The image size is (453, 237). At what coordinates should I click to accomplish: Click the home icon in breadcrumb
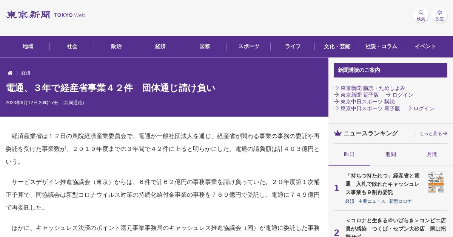pyautogui.click(x=10, y=73)
